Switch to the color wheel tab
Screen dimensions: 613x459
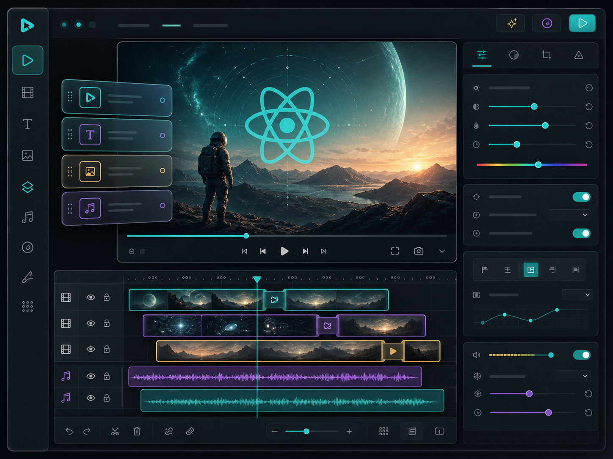click(x=514, y=55)
